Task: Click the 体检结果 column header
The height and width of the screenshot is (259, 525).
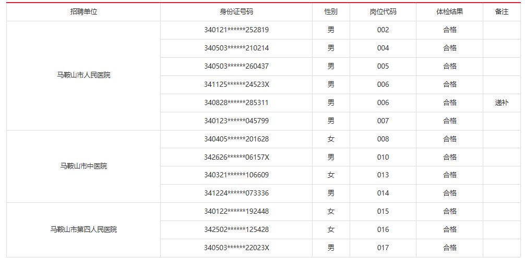Action: 449,11
